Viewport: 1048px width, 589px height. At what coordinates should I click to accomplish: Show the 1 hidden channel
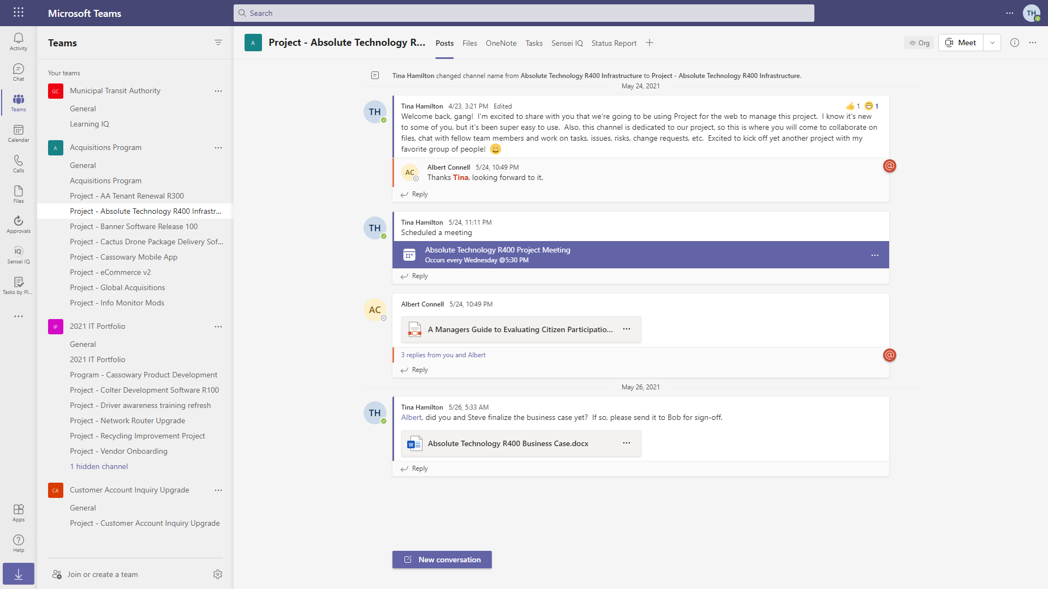click(99, 467)
